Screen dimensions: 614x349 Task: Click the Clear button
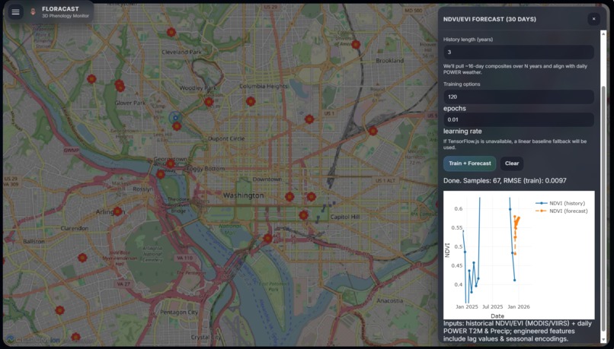coord(512,163)
